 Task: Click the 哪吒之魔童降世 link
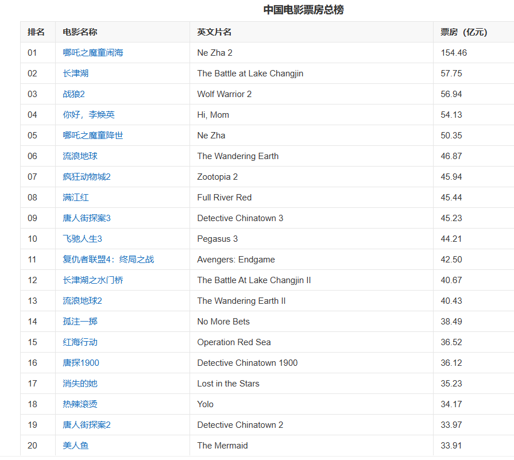[x=93, y=136]
